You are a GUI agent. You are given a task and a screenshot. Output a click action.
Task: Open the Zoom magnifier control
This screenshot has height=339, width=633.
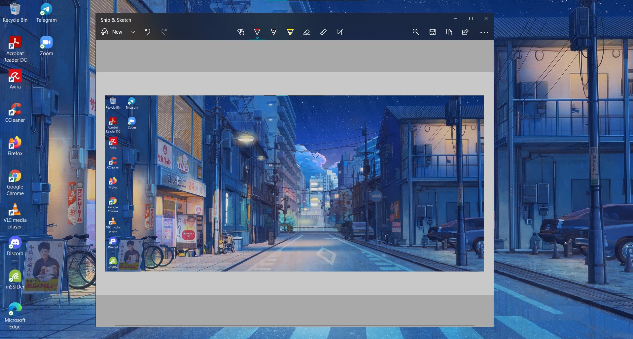click(416, 32)
